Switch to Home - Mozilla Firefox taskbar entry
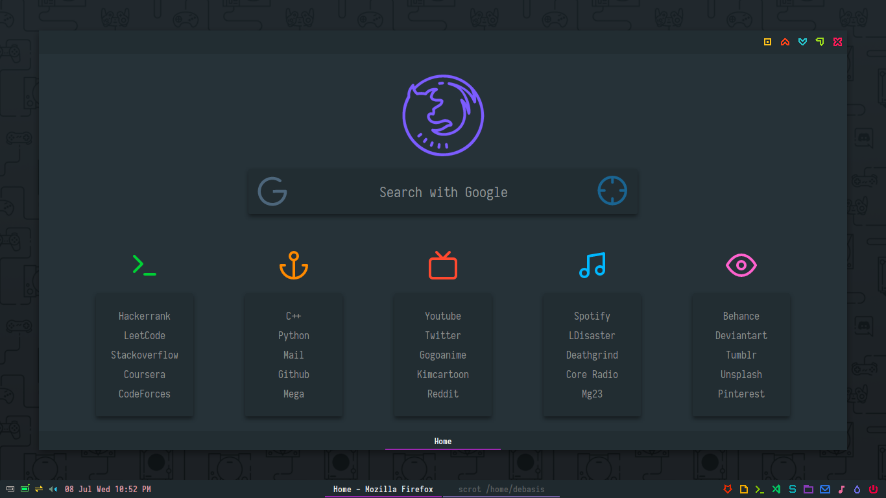886x498 pixels. tap(383, 489)
